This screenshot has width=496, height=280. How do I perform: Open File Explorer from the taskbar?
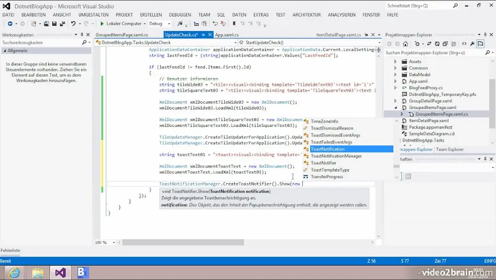pos(38,272)
